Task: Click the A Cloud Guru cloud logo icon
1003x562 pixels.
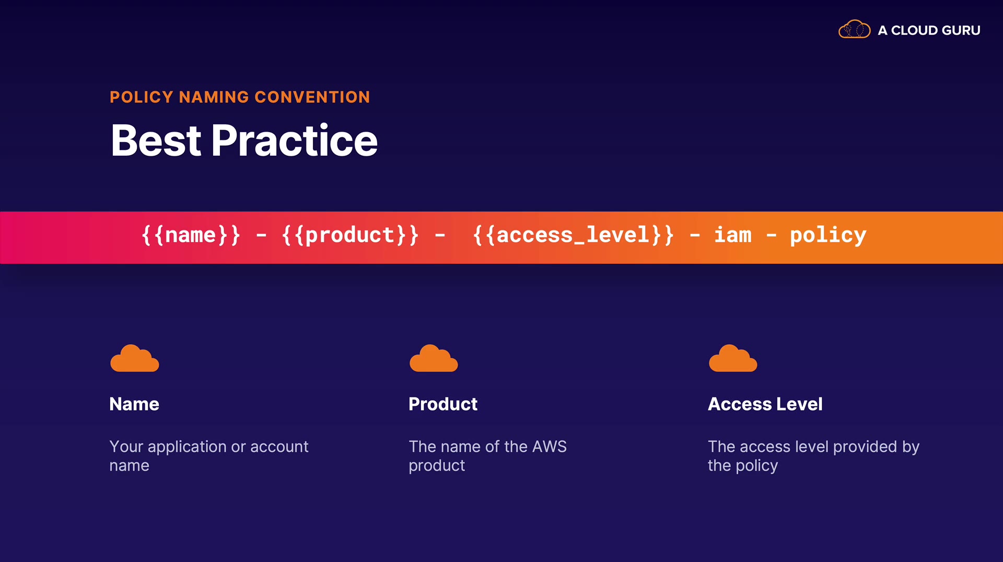Action: 854,30
